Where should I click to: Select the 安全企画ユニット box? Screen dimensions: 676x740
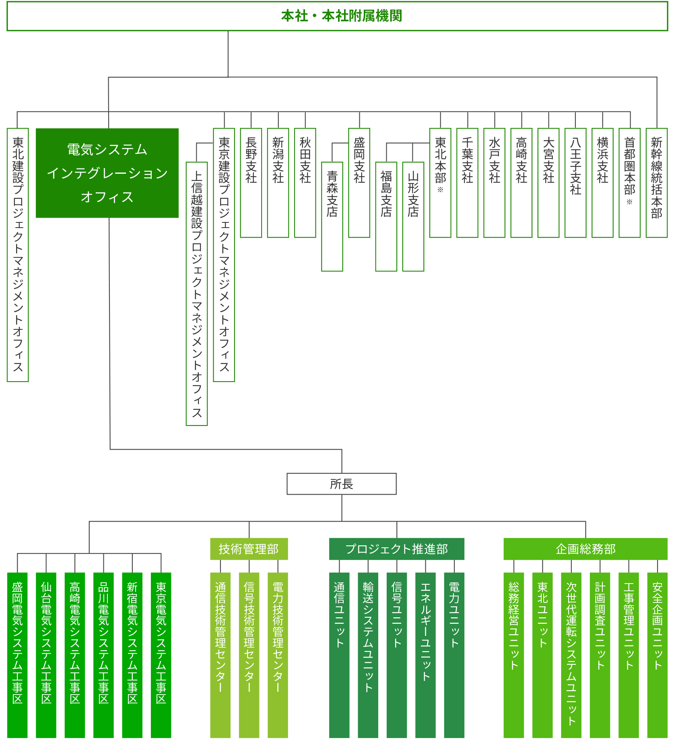(x=657, y=655)
